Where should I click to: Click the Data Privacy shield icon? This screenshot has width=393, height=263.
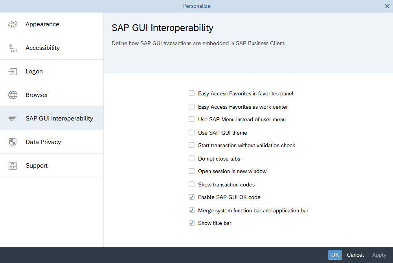click(x=13, y=142)
